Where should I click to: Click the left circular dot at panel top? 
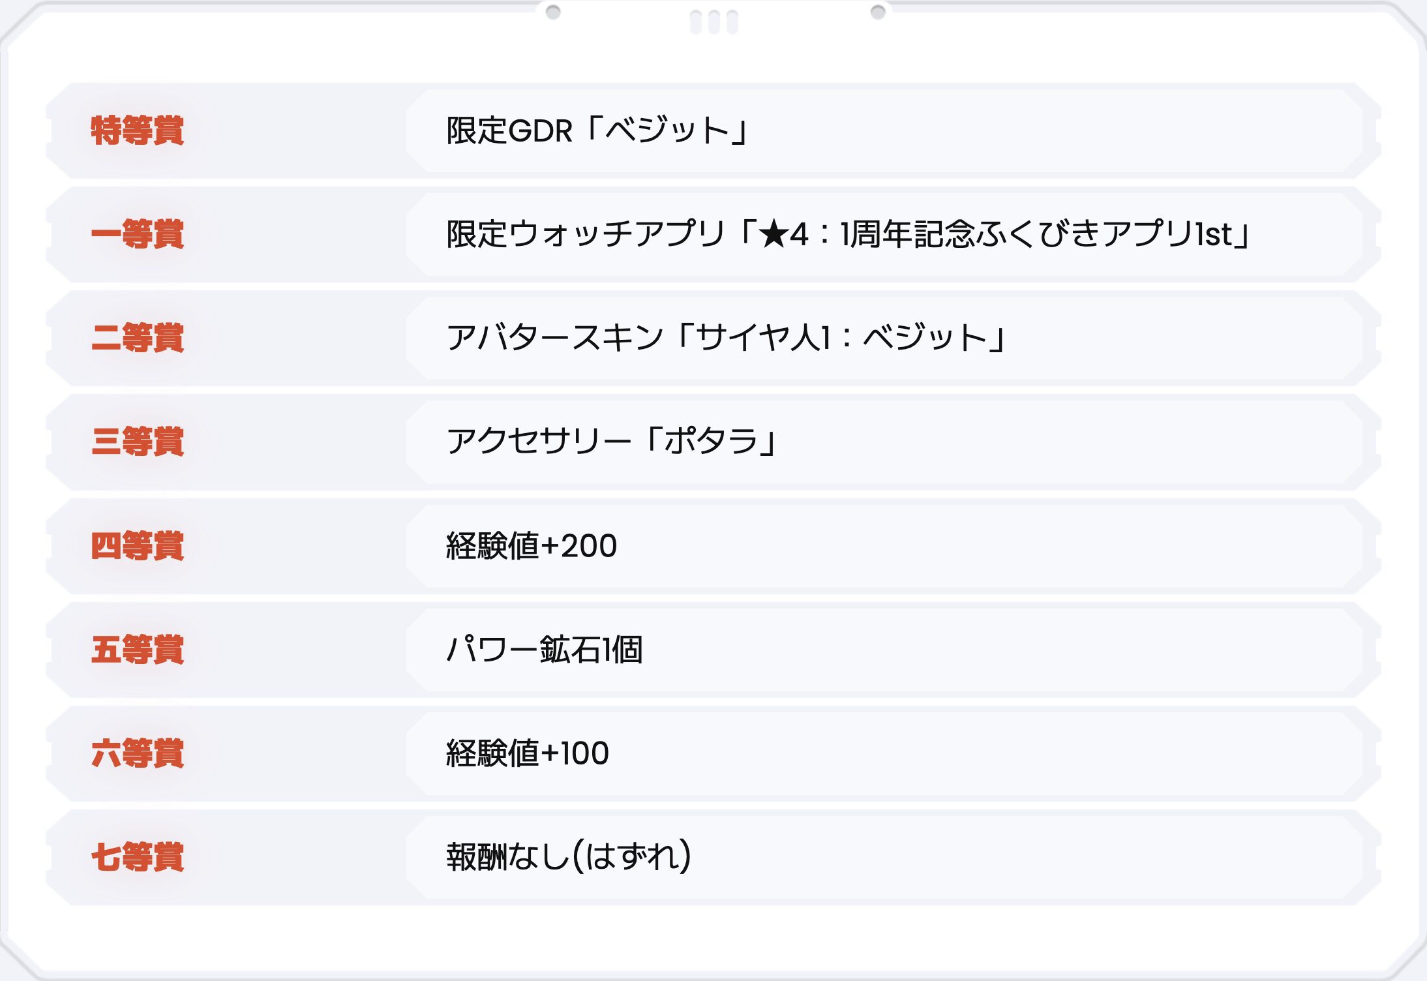(x=553, y=12)
